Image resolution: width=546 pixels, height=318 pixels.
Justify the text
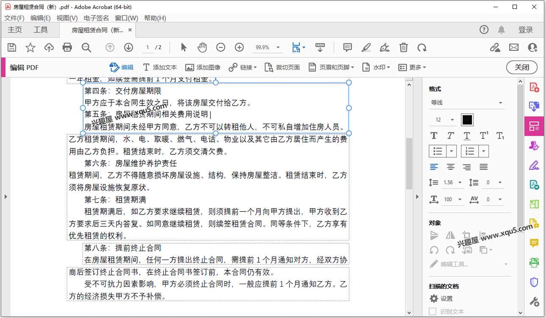coord(484,167)
